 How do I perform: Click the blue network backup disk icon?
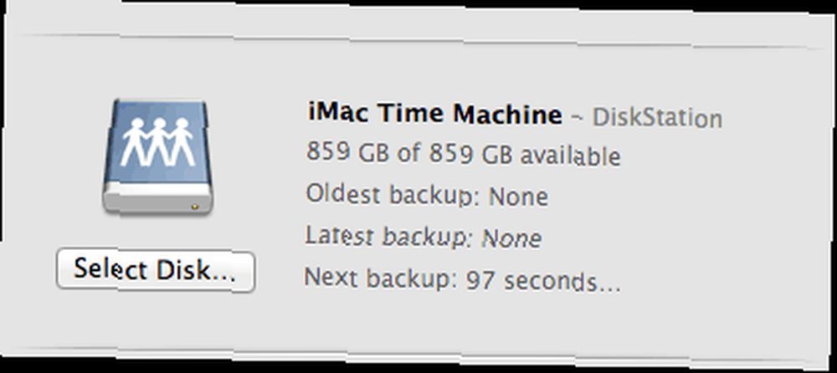click(157, 156)
